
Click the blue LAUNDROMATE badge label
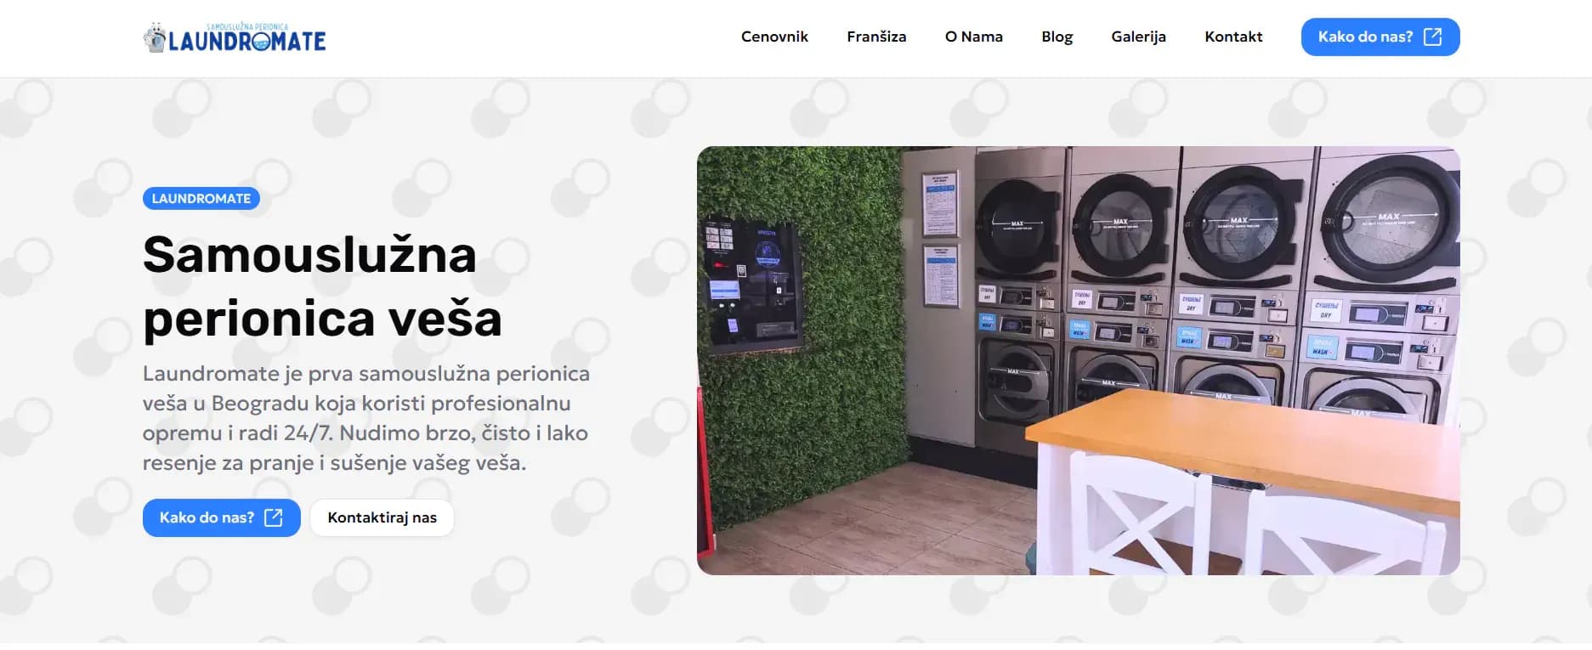201,198
